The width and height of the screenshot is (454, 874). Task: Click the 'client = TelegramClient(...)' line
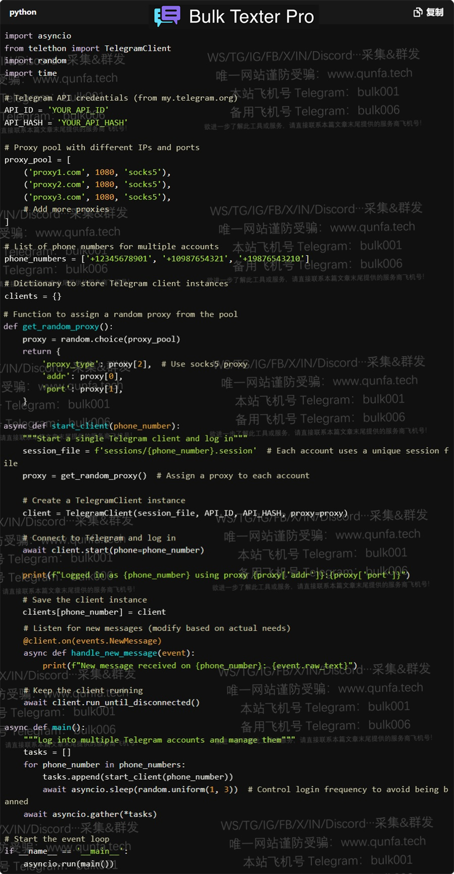coord(185,513)
